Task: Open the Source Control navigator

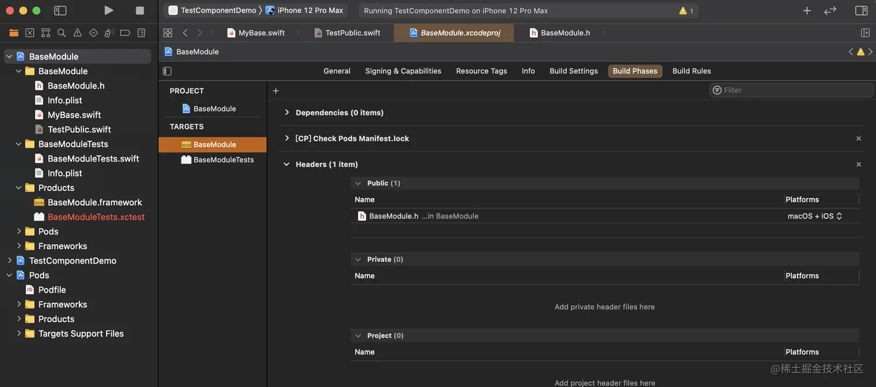Action: (30, 33)
